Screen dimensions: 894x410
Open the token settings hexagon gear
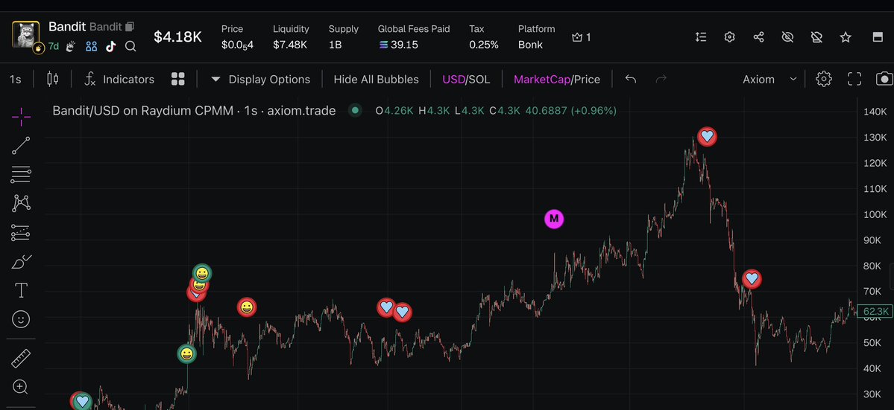coord(730,37)
